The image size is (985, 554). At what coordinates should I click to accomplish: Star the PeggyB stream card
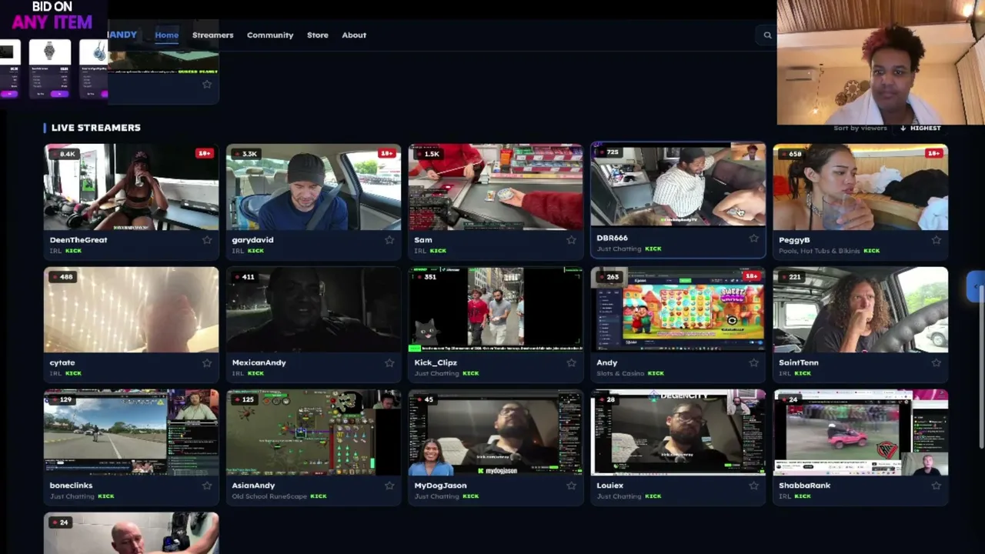937,240
